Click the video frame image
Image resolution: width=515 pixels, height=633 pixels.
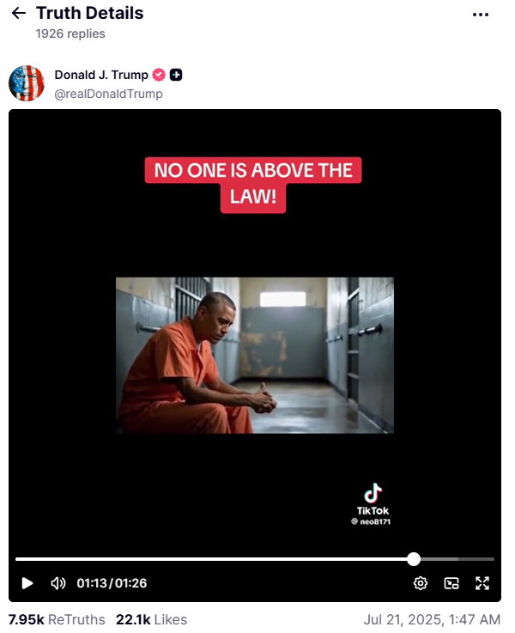click(x=254, y=356)
